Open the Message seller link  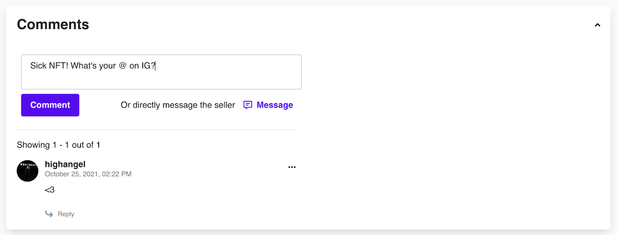coord(275,105)
